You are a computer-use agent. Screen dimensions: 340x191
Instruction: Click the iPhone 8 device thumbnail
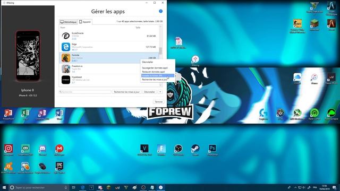point(28,56)
